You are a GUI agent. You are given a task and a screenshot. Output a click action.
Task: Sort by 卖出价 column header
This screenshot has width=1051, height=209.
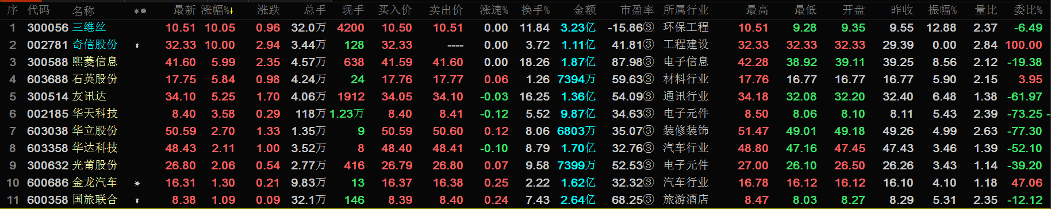point(446,10)
